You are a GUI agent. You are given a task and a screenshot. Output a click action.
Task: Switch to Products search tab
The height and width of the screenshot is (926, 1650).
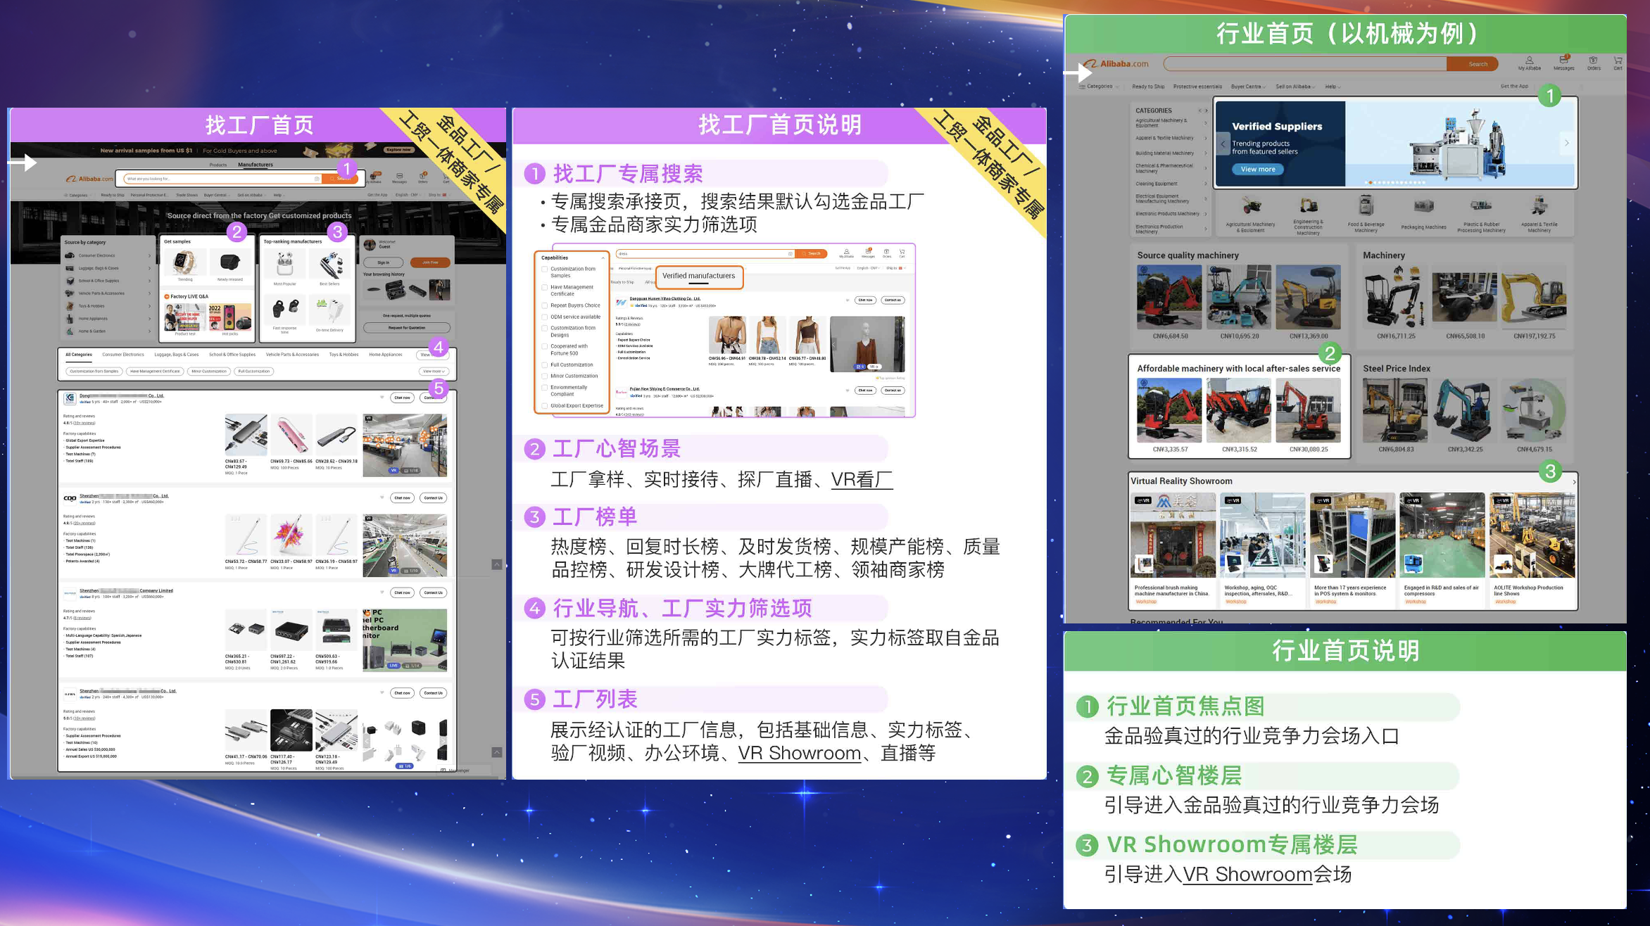click(218, 165)
